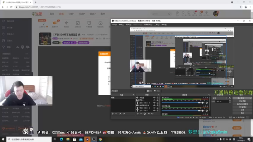Open the first mixer channel's gear settings

(207, 103)
